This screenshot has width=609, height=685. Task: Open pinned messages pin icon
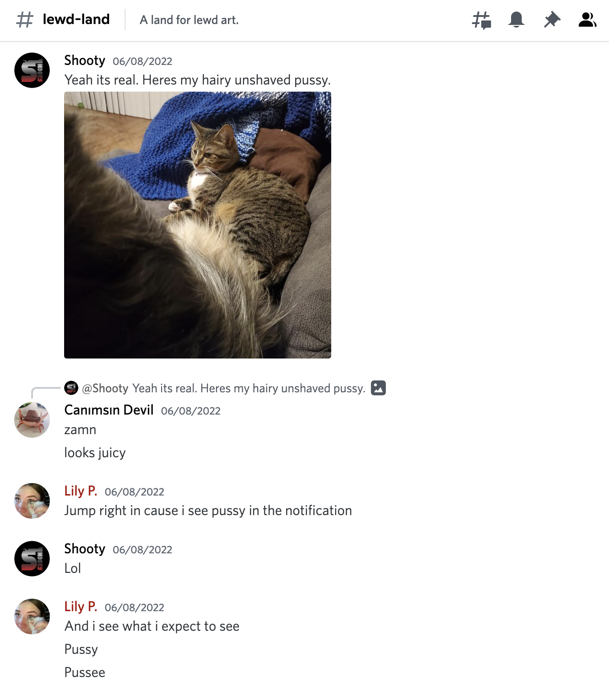[552, 20]
